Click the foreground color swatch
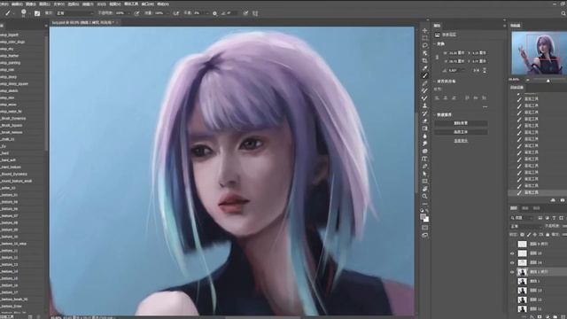 (x=423, y=216)
